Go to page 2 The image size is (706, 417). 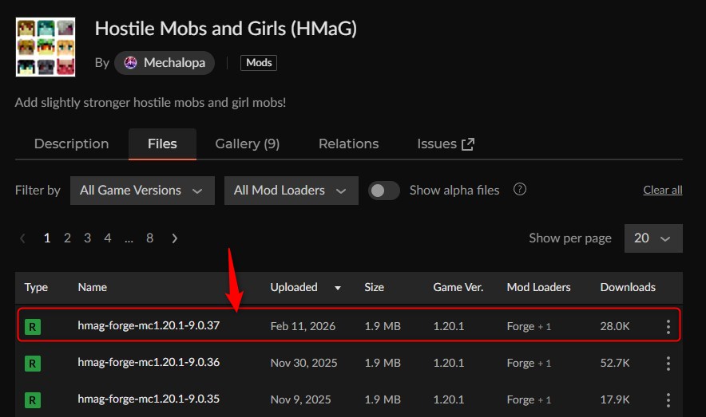67,238
